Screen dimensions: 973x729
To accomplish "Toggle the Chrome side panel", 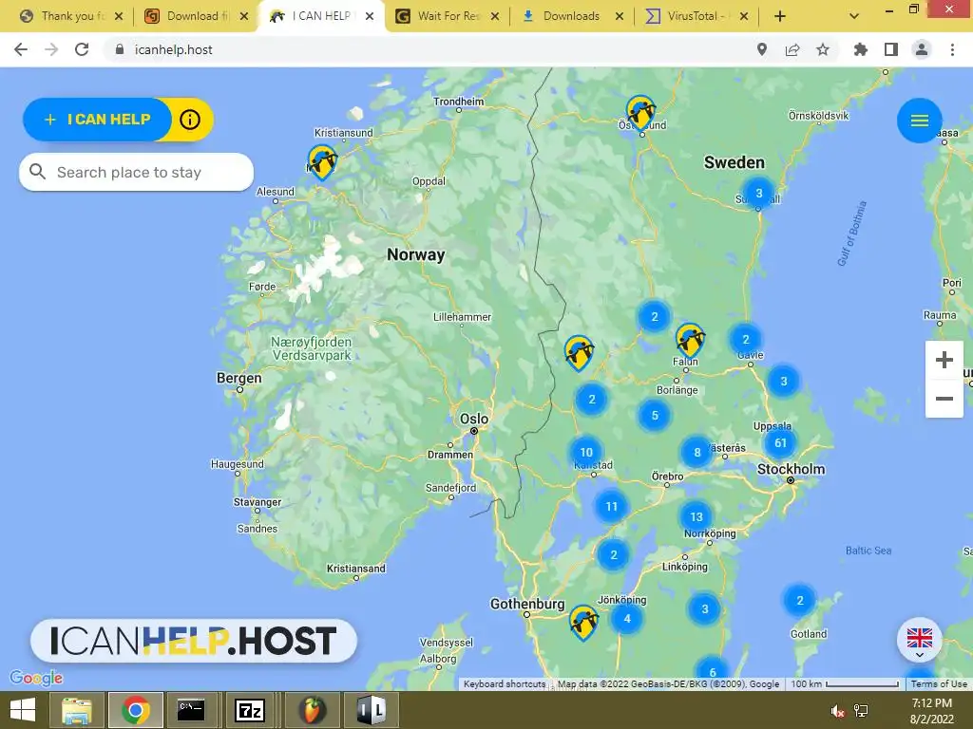I will tap(891, 49).
